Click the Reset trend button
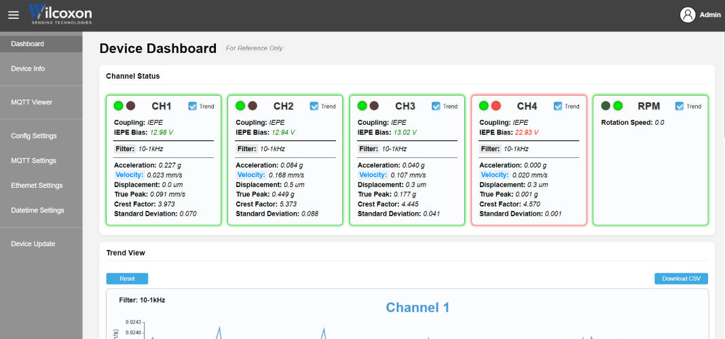Viewport: 725px width, 339px height. point(127,279)
